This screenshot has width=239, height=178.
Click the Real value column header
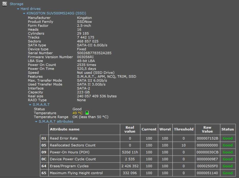[130, 129]
